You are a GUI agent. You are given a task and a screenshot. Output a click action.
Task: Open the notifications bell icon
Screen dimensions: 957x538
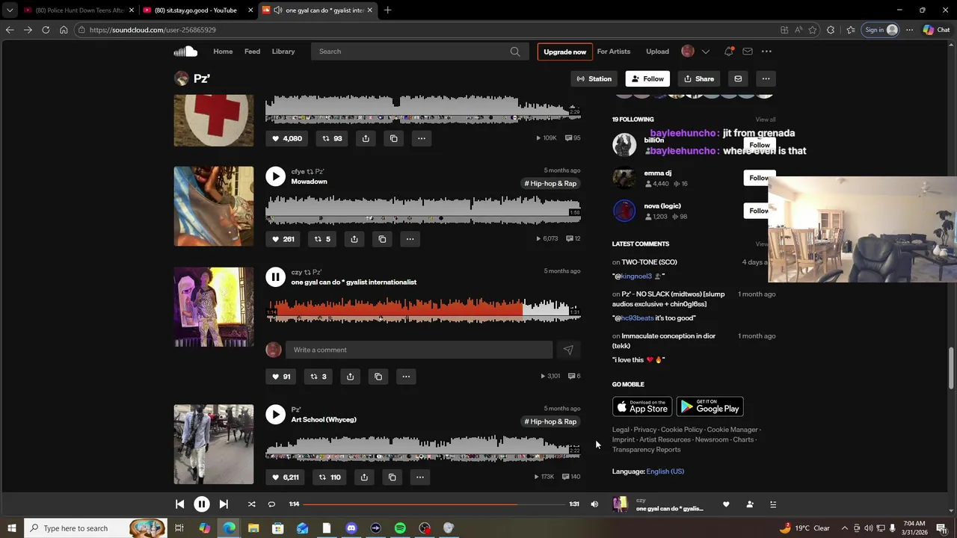tap(728, 52)
